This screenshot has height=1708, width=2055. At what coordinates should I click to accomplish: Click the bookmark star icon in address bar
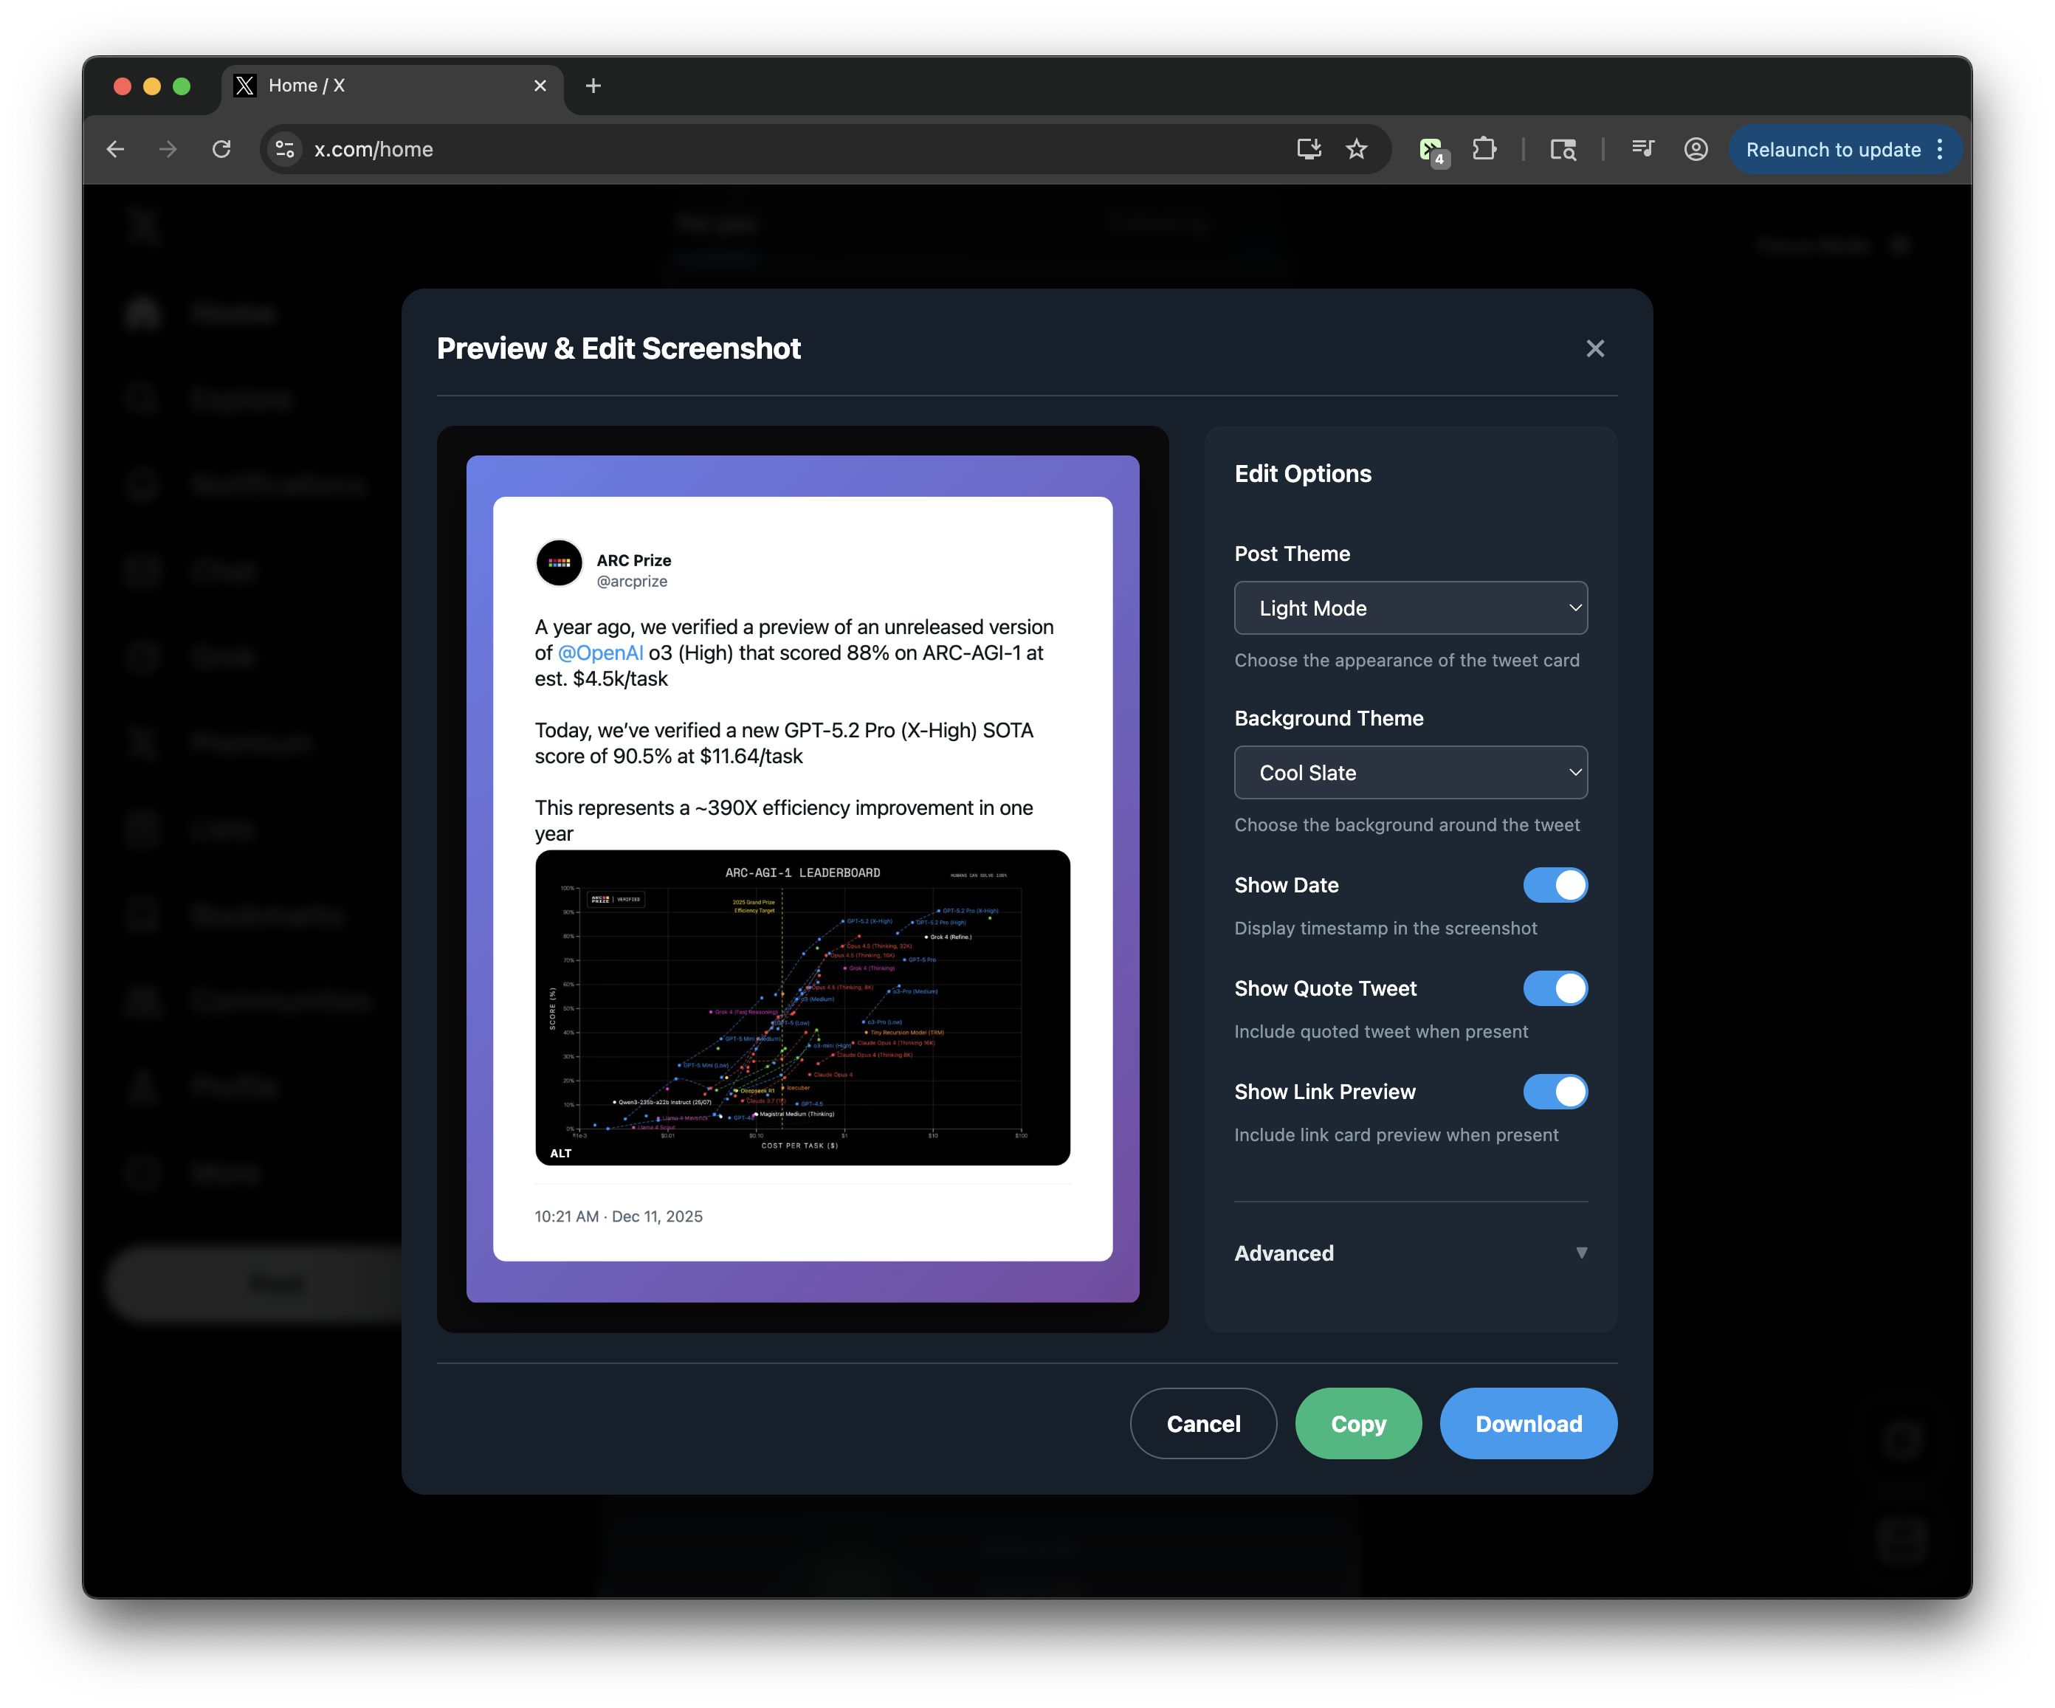click(1356, 149)
